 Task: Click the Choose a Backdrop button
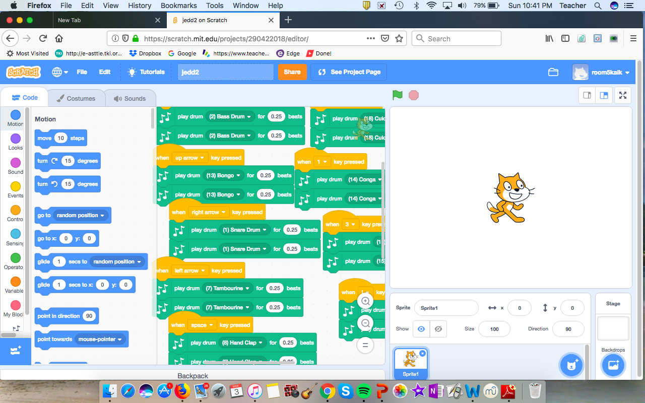point(613,365)
